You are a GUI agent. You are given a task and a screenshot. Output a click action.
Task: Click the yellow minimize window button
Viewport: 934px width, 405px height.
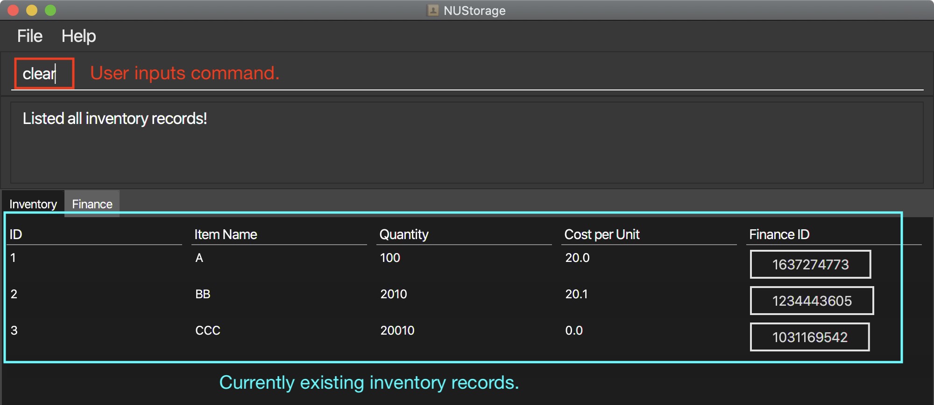click(32, 10)
